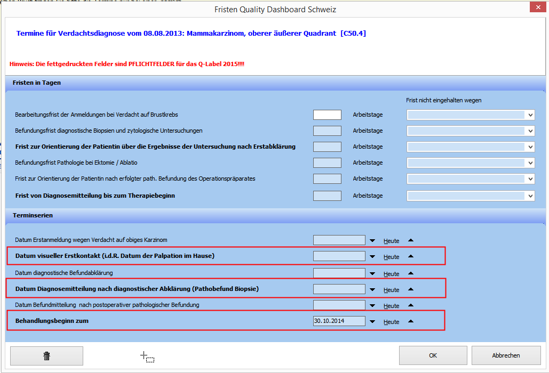The image size is (549, 373).
Task: Focus Arbeitstage field for Orientierung nach path. Befundung
Action: coord(328,179)
